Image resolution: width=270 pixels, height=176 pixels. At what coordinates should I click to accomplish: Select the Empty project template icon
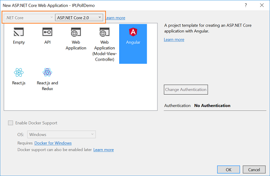19,32
